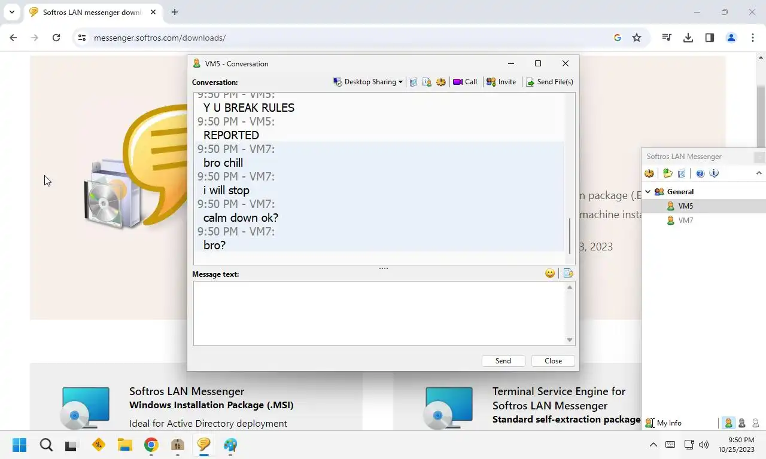Bookmark this page with star icon

[637, 38]
